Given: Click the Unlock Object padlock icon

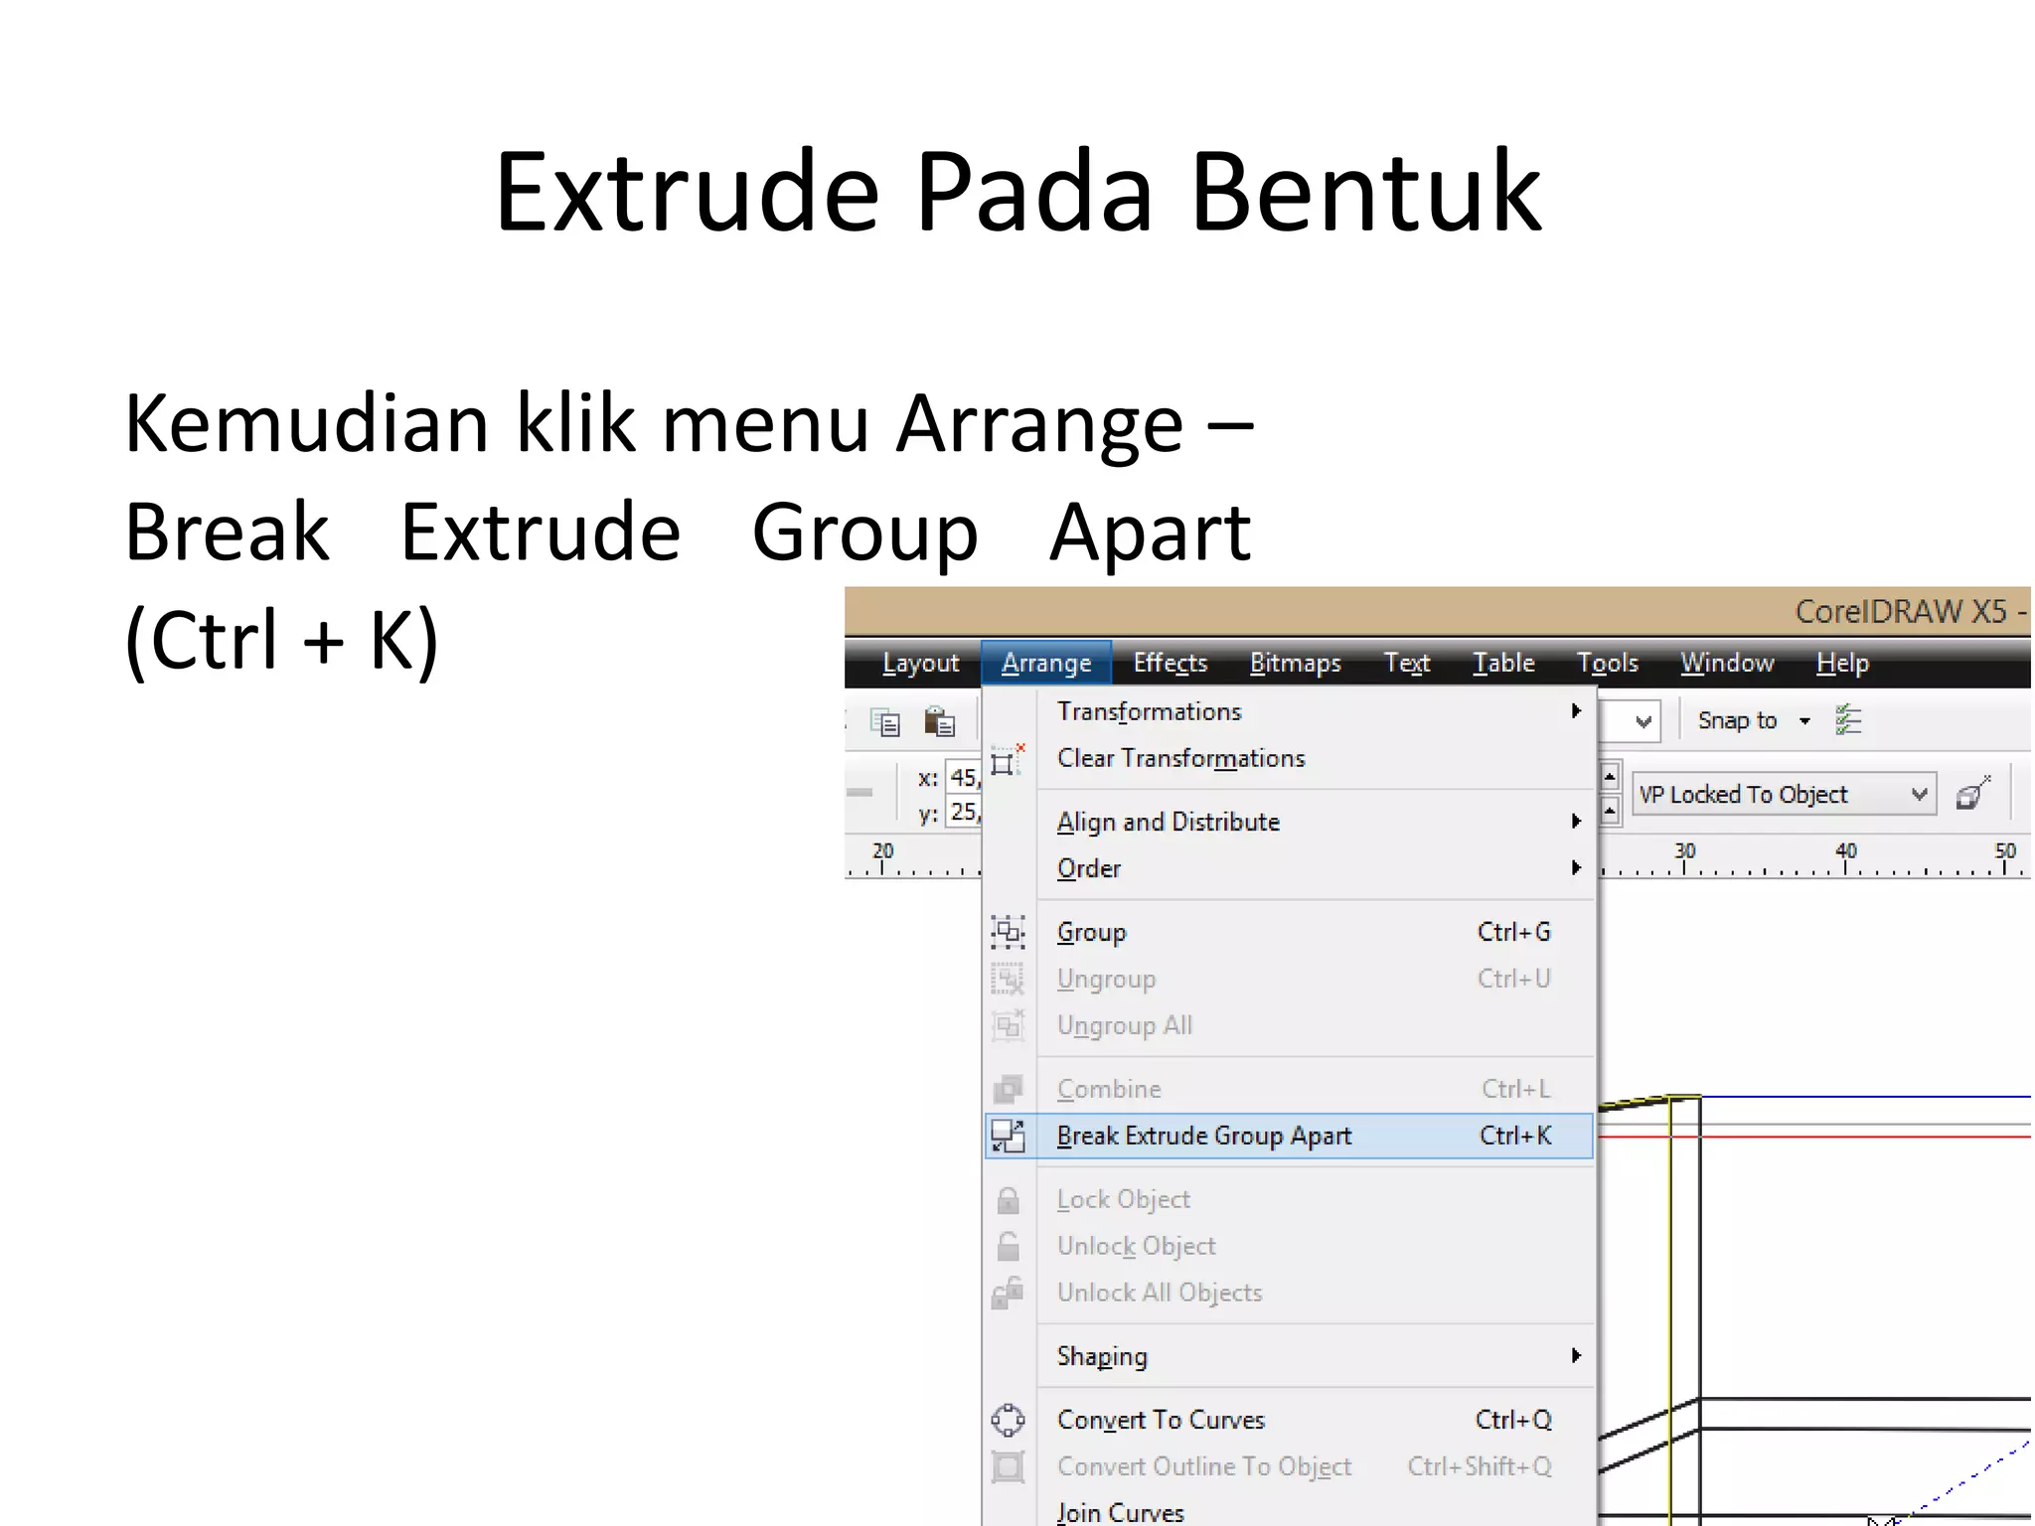Looking at the screenshot, I should (x=1008, y=1246).
